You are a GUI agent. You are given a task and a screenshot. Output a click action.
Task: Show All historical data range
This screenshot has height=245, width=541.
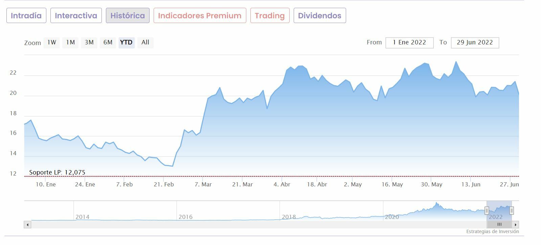(x=145, y=42)
